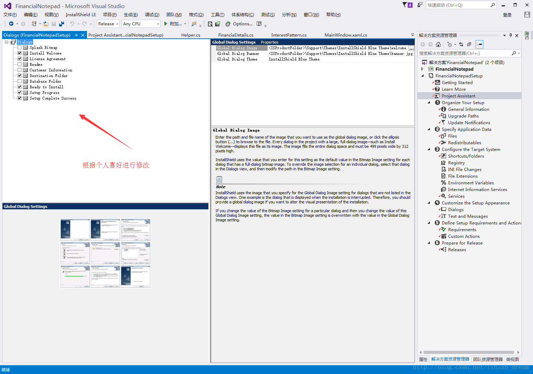
Task: Uncheck the License Agreement dialog
Action: [20, 59]
